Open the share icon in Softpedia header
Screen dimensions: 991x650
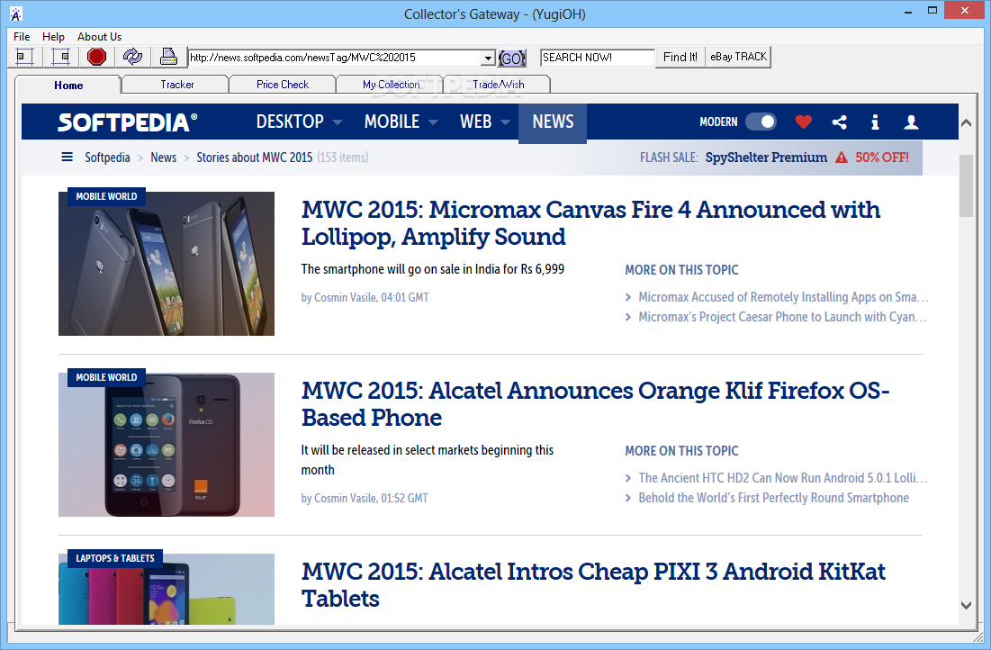(x=839, y=122)
